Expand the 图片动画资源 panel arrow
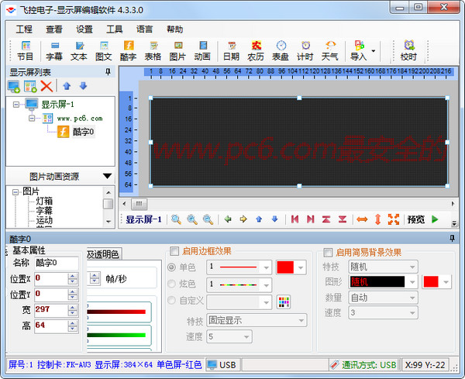 point(108,176)
